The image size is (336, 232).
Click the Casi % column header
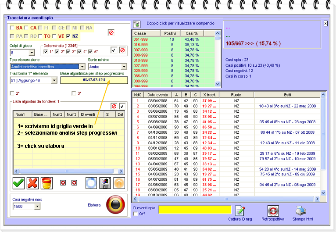click(x=192, y=33)
